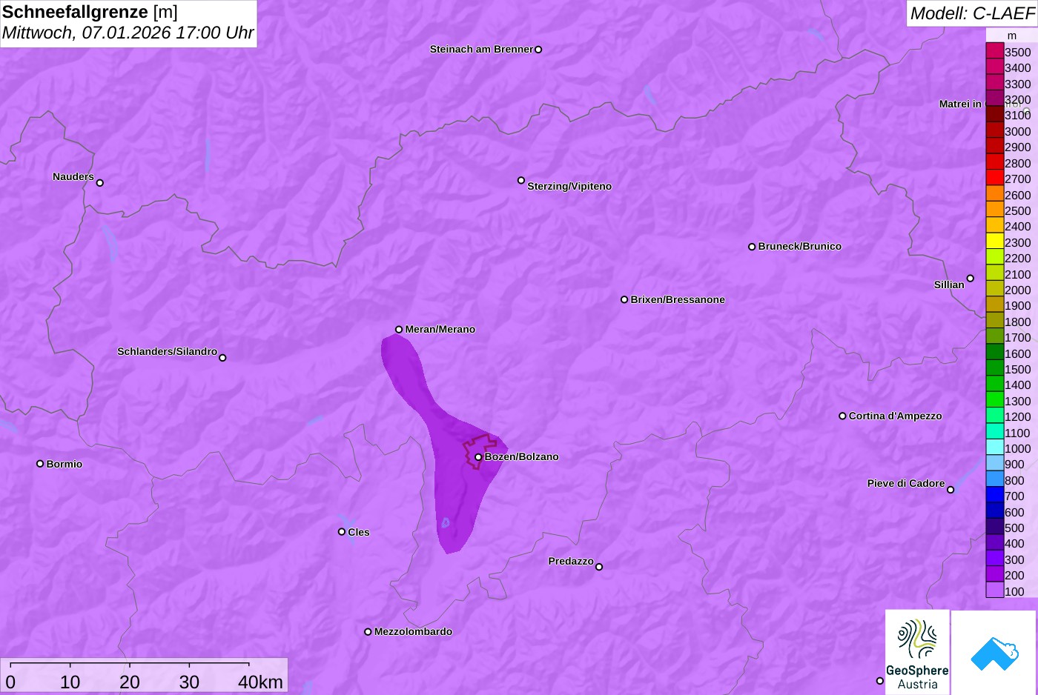1038x695 pixels.
Task: Click the Schlanders/Silandro label text
Action: tap(168, 352)
